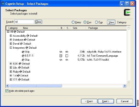This screenshot has height=107, width=139.
Task: Click the 4,112k size value
Action: [x=81, y=56]
